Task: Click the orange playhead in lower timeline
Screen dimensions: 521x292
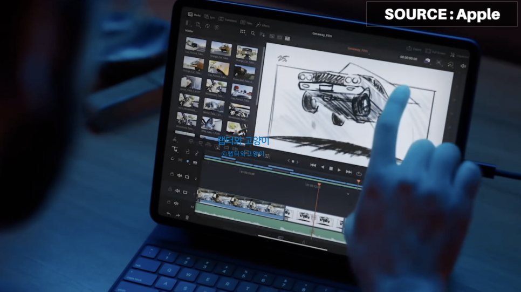Action: pos(319,184)
